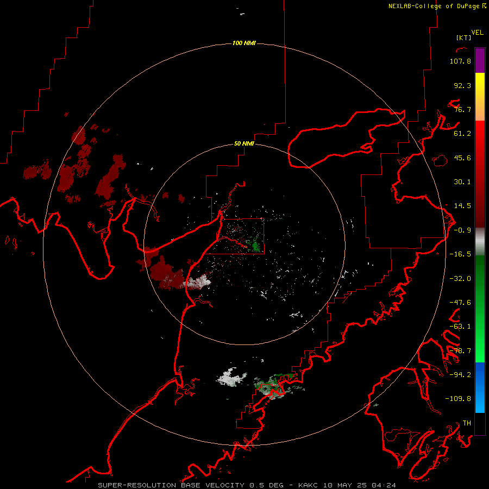Viewport: 489px width, 489px height.
Task: Click the purple segment of the color bar
Action: (480, 60)
